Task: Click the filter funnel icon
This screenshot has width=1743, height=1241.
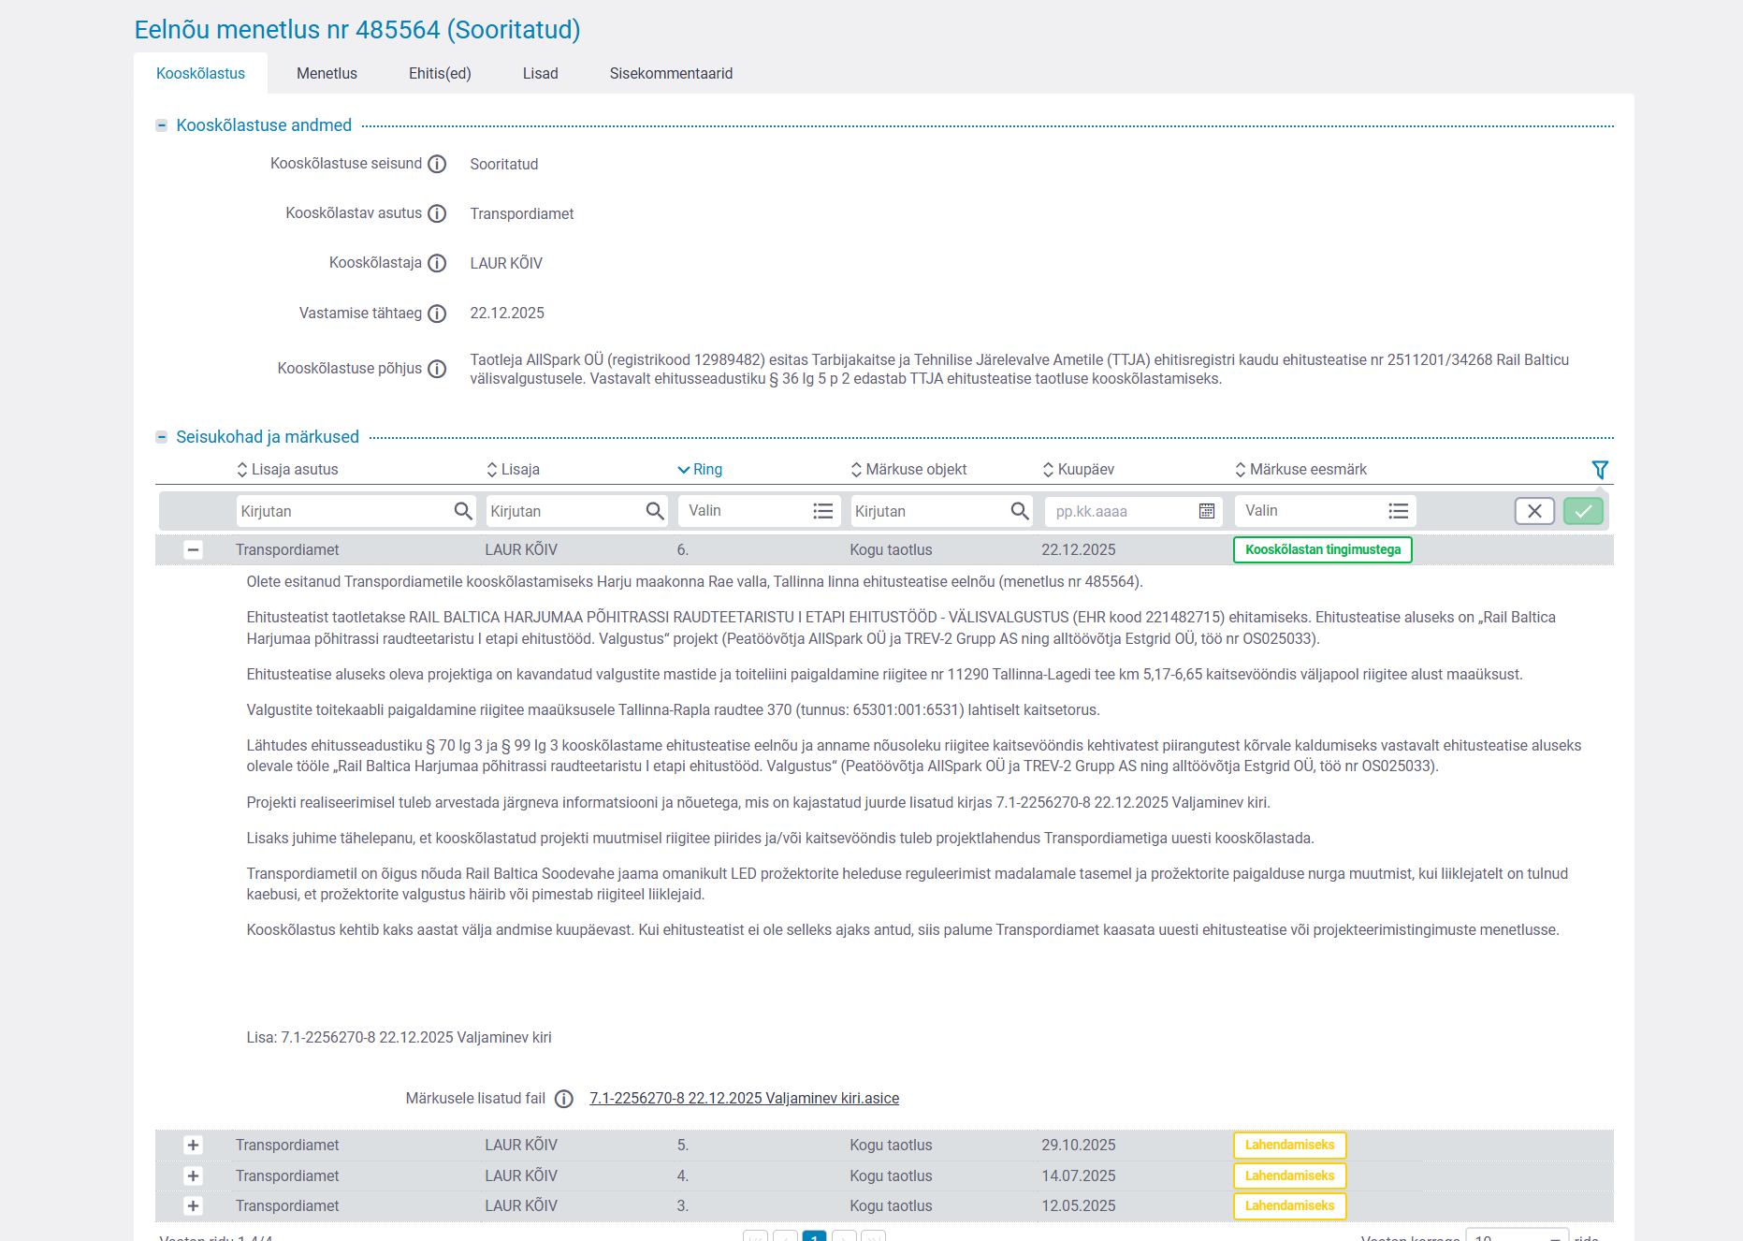Action: [1600, 470]
